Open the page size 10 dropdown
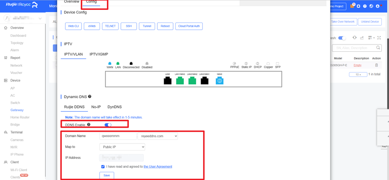Image resolution: width=389 pixels, height=180 pixels. click(358, 74)
